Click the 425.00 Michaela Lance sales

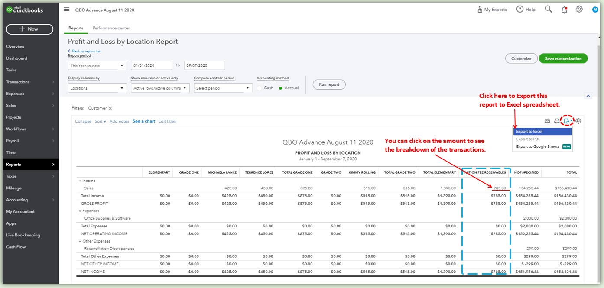coord(231,188)
